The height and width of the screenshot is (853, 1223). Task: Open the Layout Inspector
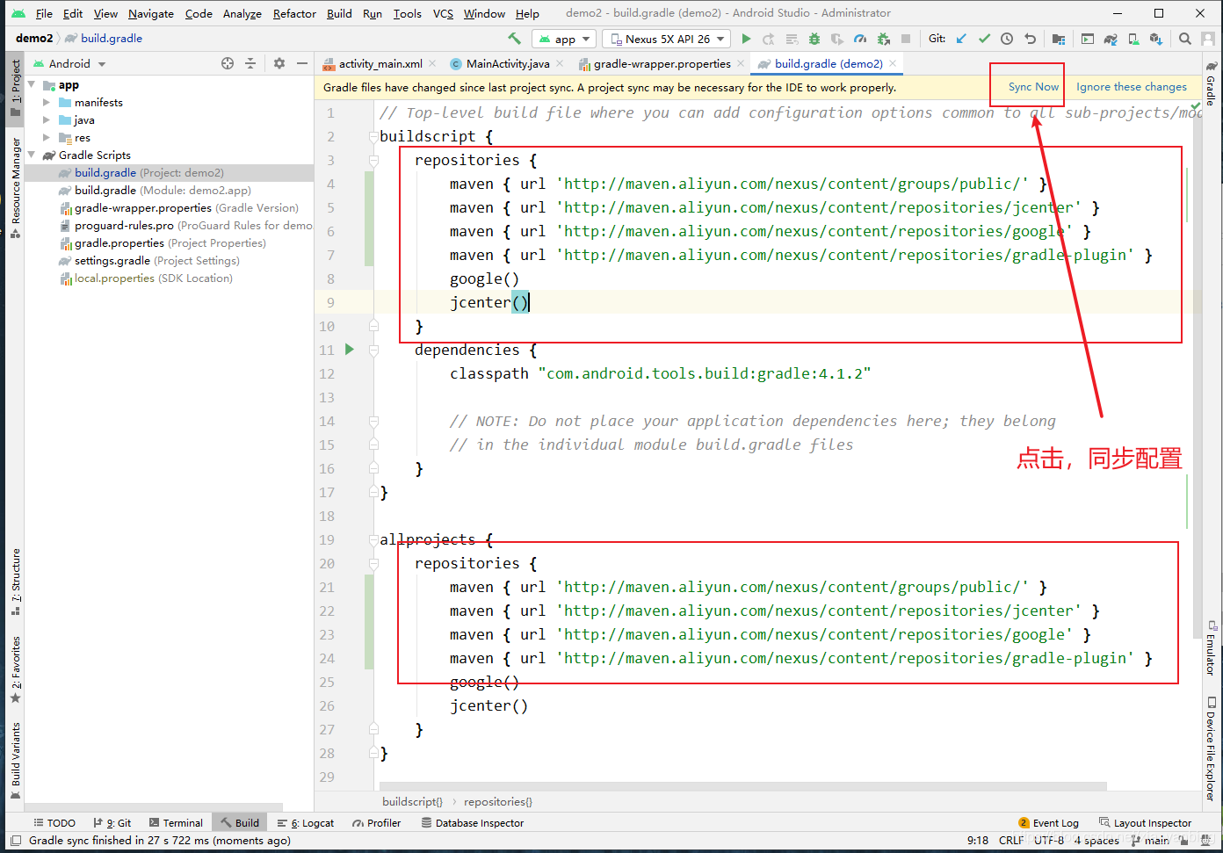[1145, 823]
